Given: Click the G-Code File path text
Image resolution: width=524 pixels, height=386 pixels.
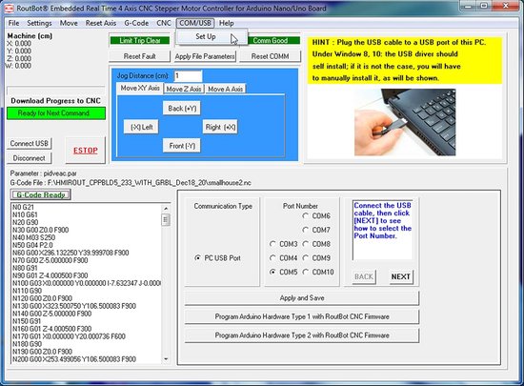Looking at the screenshot, I should click(131, 183).
